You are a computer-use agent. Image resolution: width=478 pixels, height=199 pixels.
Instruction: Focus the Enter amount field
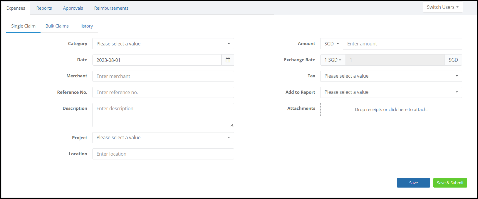[x=402, y=44]
